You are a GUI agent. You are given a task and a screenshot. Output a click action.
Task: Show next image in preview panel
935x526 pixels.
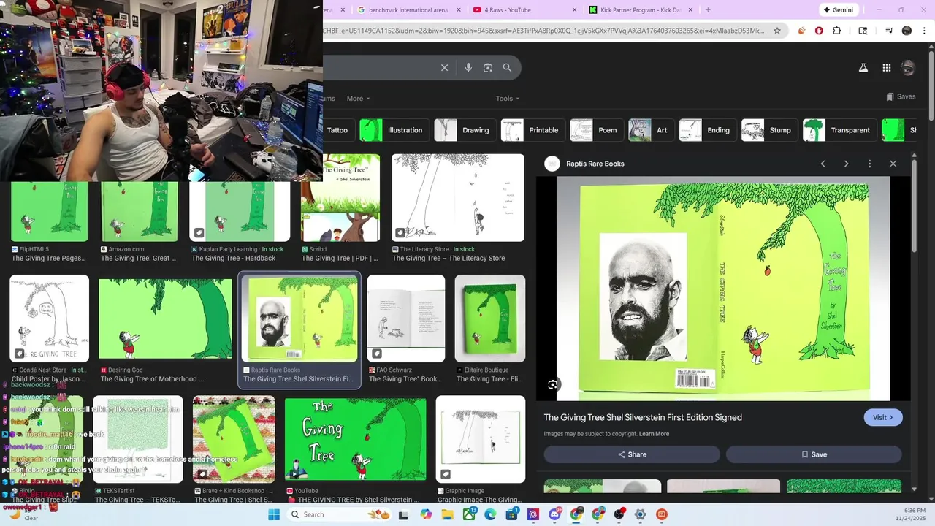click(x=847, y=164)
